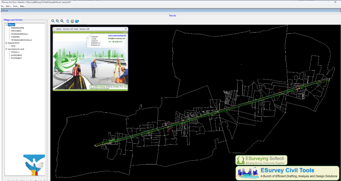The width and height of the screenshot is (341, 181).
Task: Click the dove and hands thumbnail image
Action: [34, 165]
